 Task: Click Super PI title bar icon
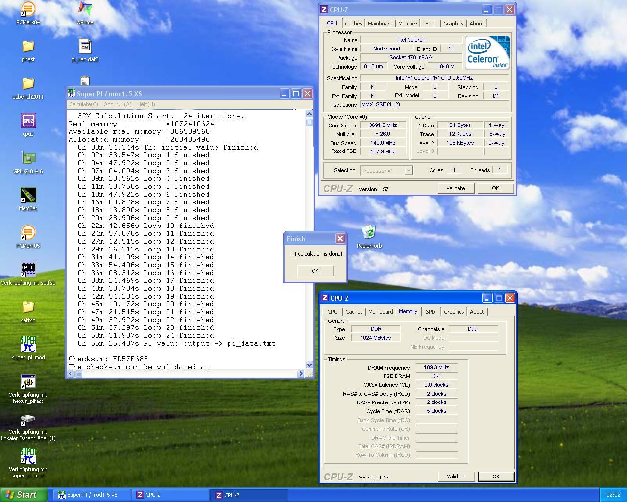click(72, 93)
